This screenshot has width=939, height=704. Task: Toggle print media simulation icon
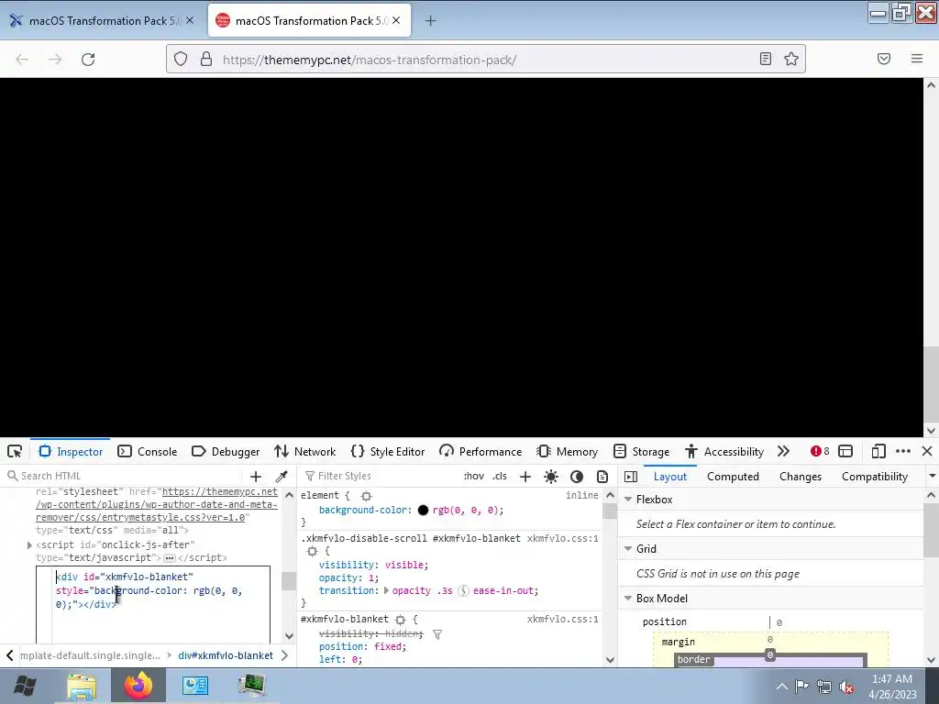pos(602,477)
